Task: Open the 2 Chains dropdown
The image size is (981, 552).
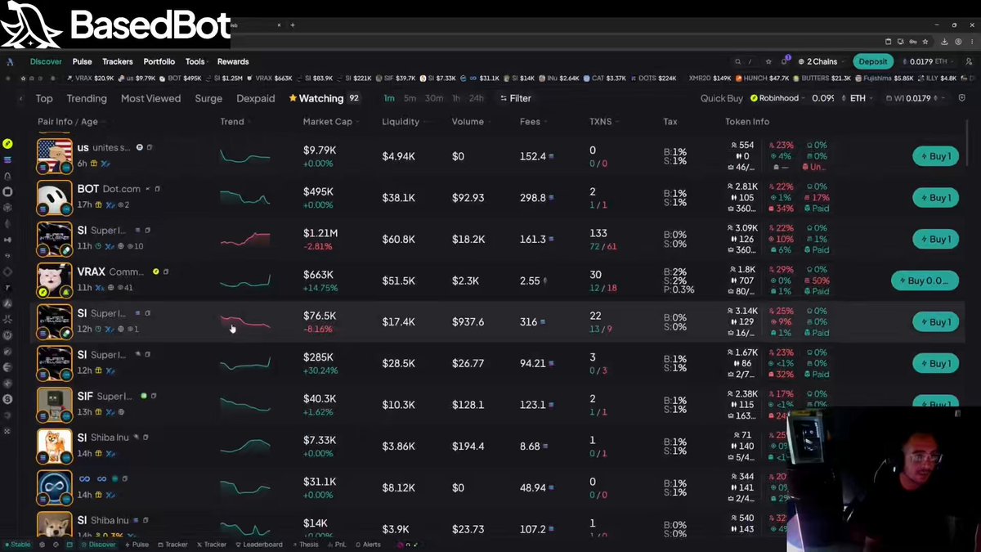Action: click(x=819, y=61)
